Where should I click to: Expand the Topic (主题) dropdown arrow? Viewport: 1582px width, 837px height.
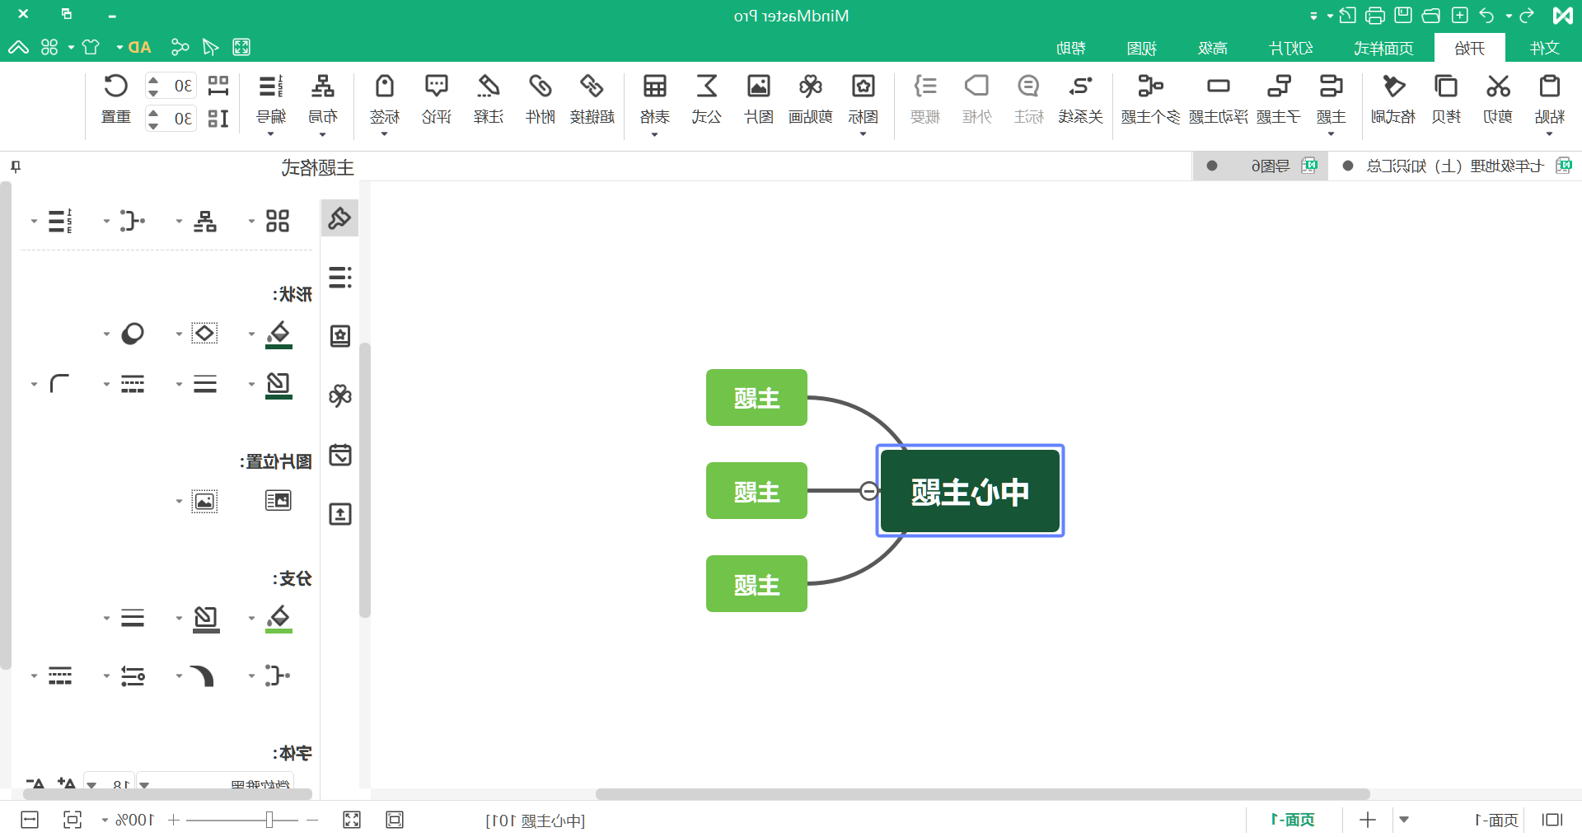(1331, 134)
